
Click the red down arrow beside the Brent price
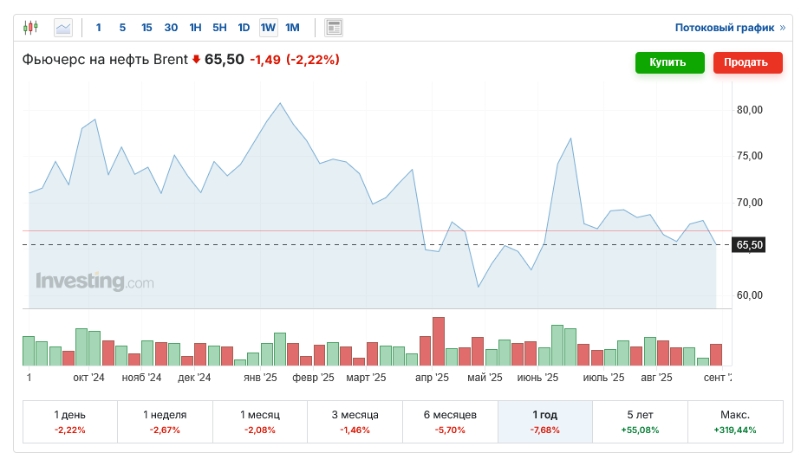196,61
